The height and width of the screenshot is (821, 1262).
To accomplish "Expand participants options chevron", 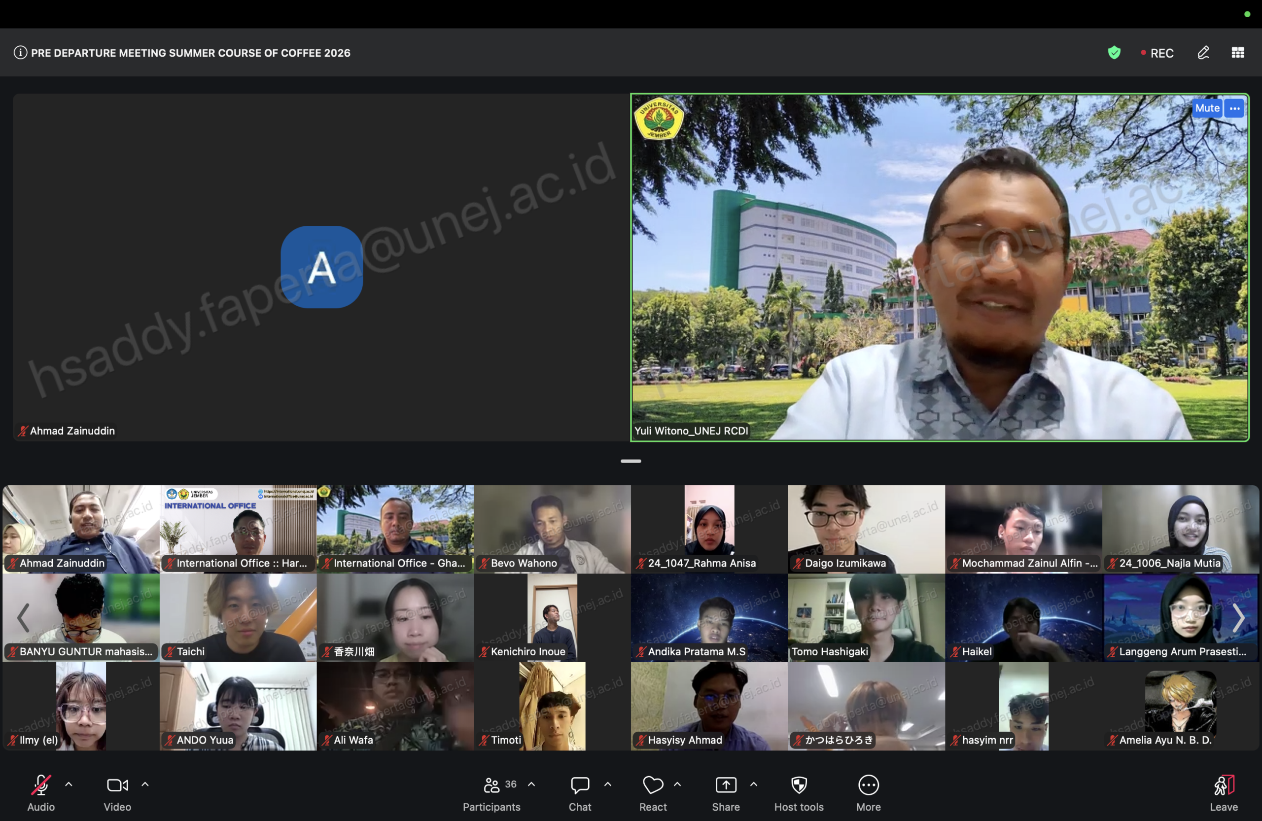I will tap(531, 784).
